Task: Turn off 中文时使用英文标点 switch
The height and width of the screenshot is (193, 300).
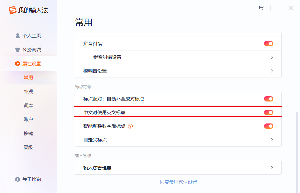Action: pyautogui.click(x=269, y=112)
